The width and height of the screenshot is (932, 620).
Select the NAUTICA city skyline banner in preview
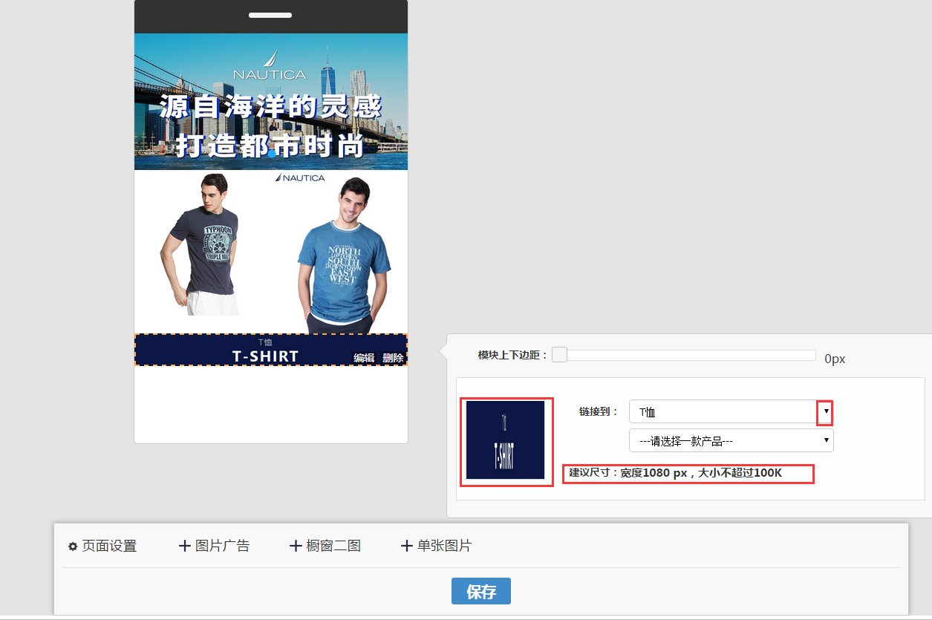pos(271,102)
